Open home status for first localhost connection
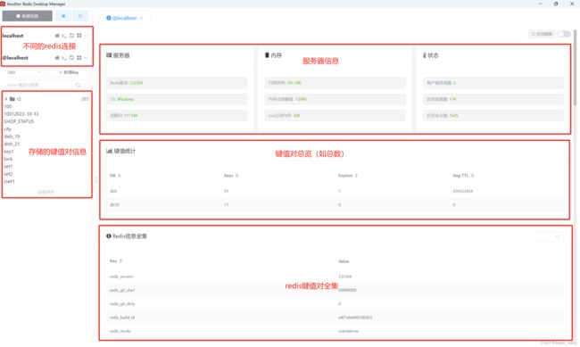The height and width of the screenshot is (347, 580). coord(57,36)
